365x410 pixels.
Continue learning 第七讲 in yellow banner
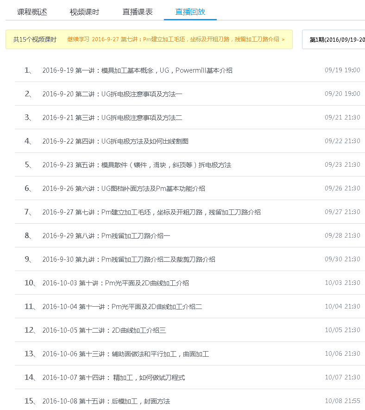176,40
